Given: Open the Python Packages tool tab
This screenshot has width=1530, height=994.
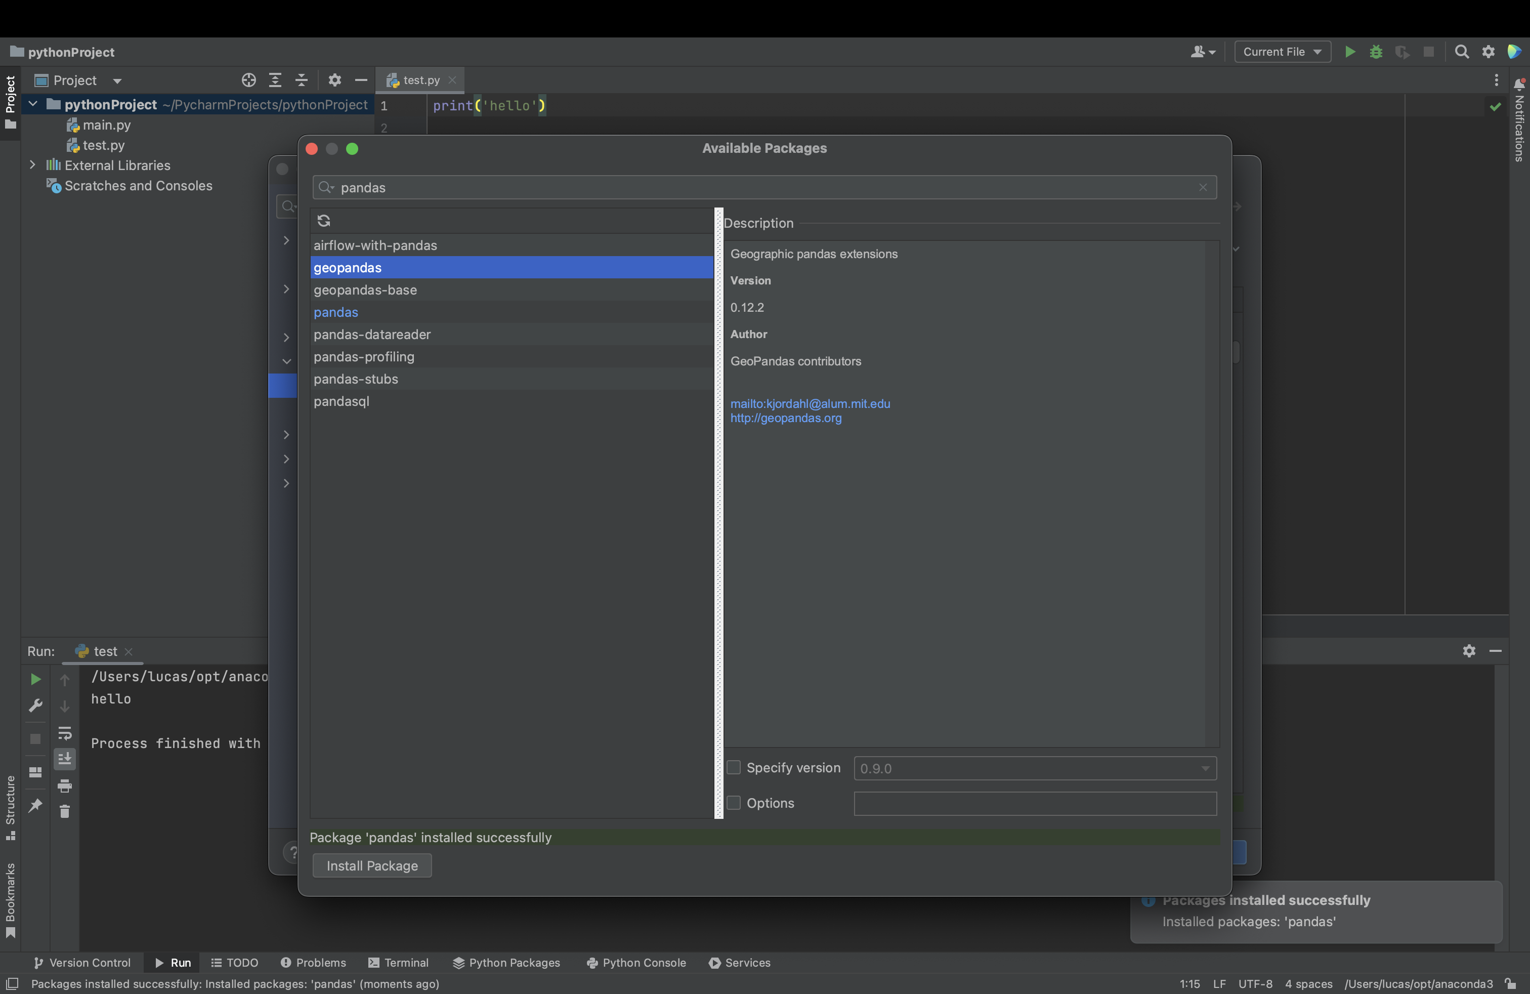Looking at the screenshot, I should click(506, 963).
